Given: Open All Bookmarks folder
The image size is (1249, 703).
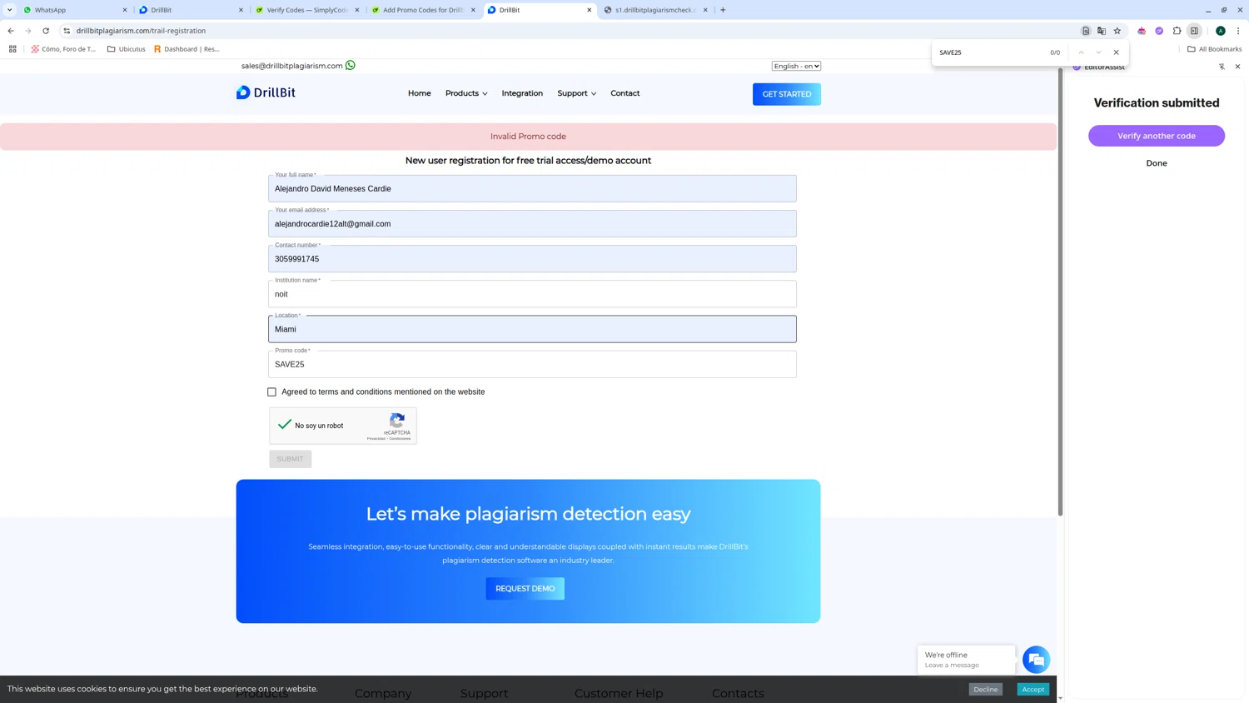Looking at the screenshot, I should pyautogui.click(x=1214, y=49).
